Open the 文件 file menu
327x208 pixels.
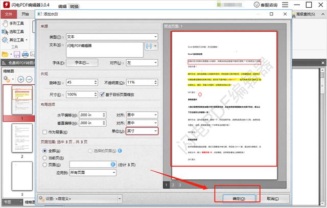(9, 14)
